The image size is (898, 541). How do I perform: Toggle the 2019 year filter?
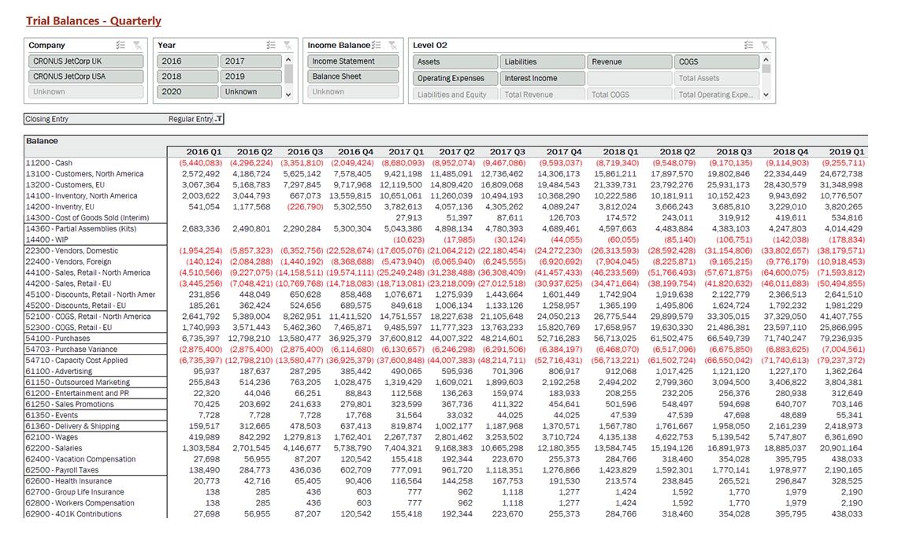point(250,76)
